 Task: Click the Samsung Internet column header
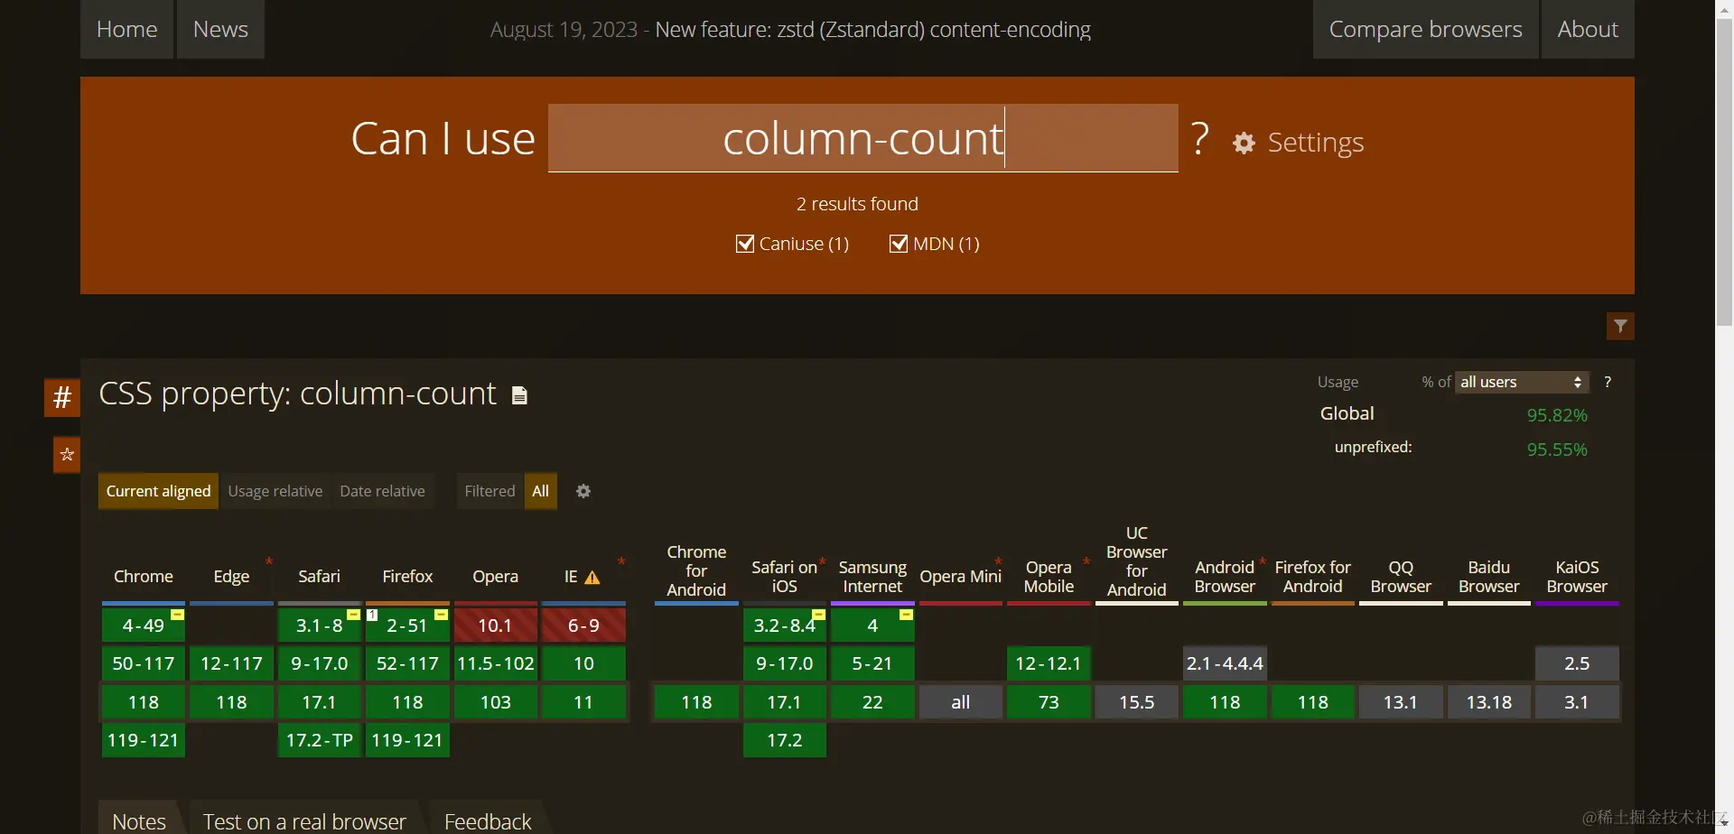[872, 577]
